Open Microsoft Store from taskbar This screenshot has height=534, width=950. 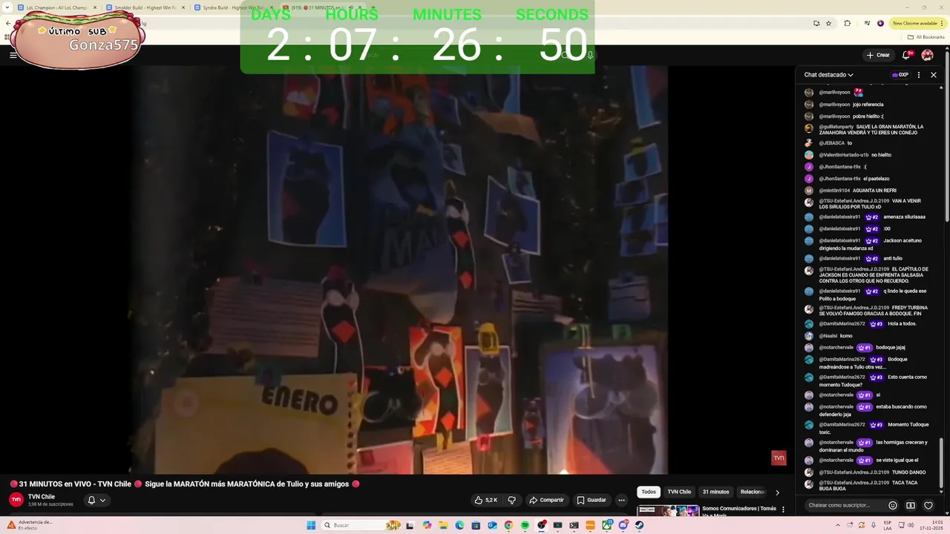coord(476,525)
